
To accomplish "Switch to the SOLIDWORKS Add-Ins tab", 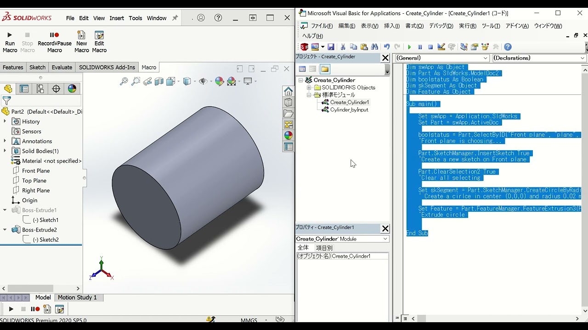I will point(107,67).
